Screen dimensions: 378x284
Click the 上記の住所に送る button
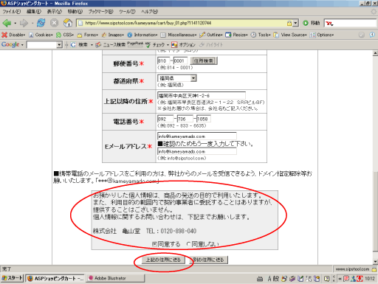pos(163,260)
